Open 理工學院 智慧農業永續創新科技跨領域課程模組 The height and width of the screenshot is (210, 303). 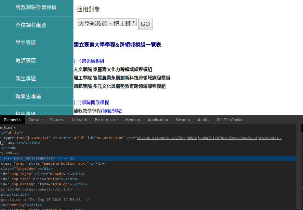click(x=122, y=78)
